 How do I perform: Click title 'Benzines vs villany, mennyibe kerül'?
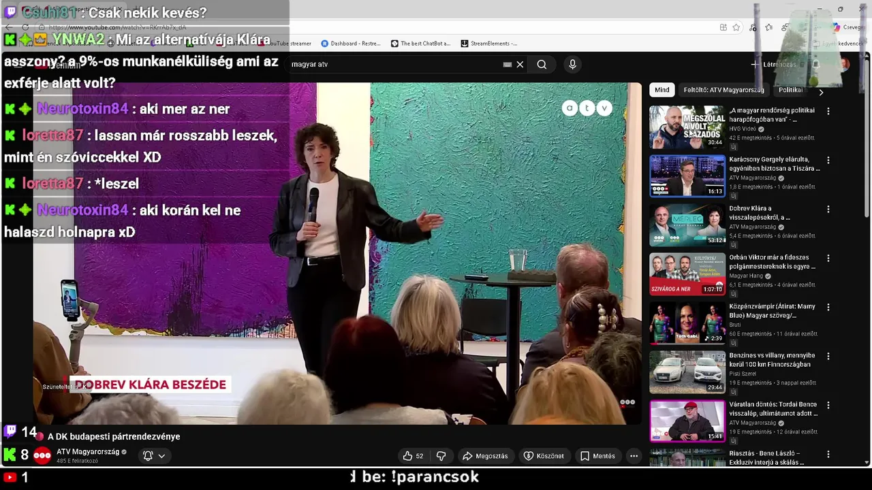772,360
